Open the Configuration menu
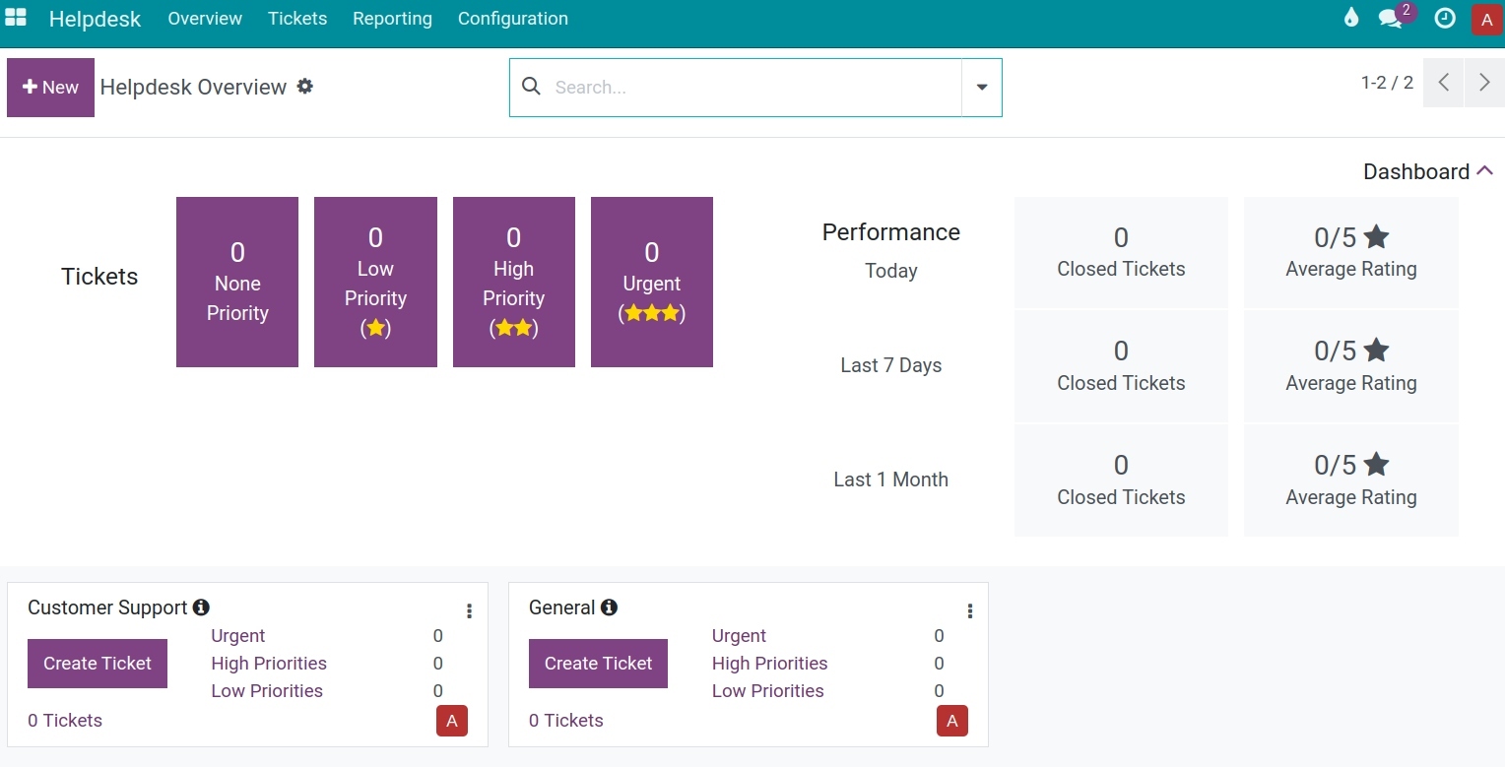Screen dimensions: 1505x767 513,19
